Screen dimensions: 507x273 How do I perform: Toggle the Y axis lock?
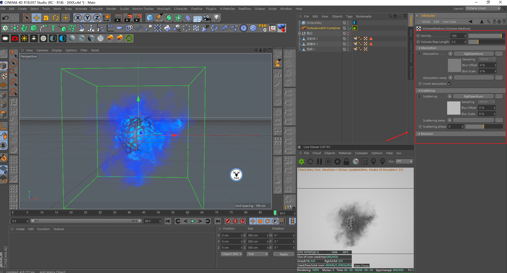point(87,18)
